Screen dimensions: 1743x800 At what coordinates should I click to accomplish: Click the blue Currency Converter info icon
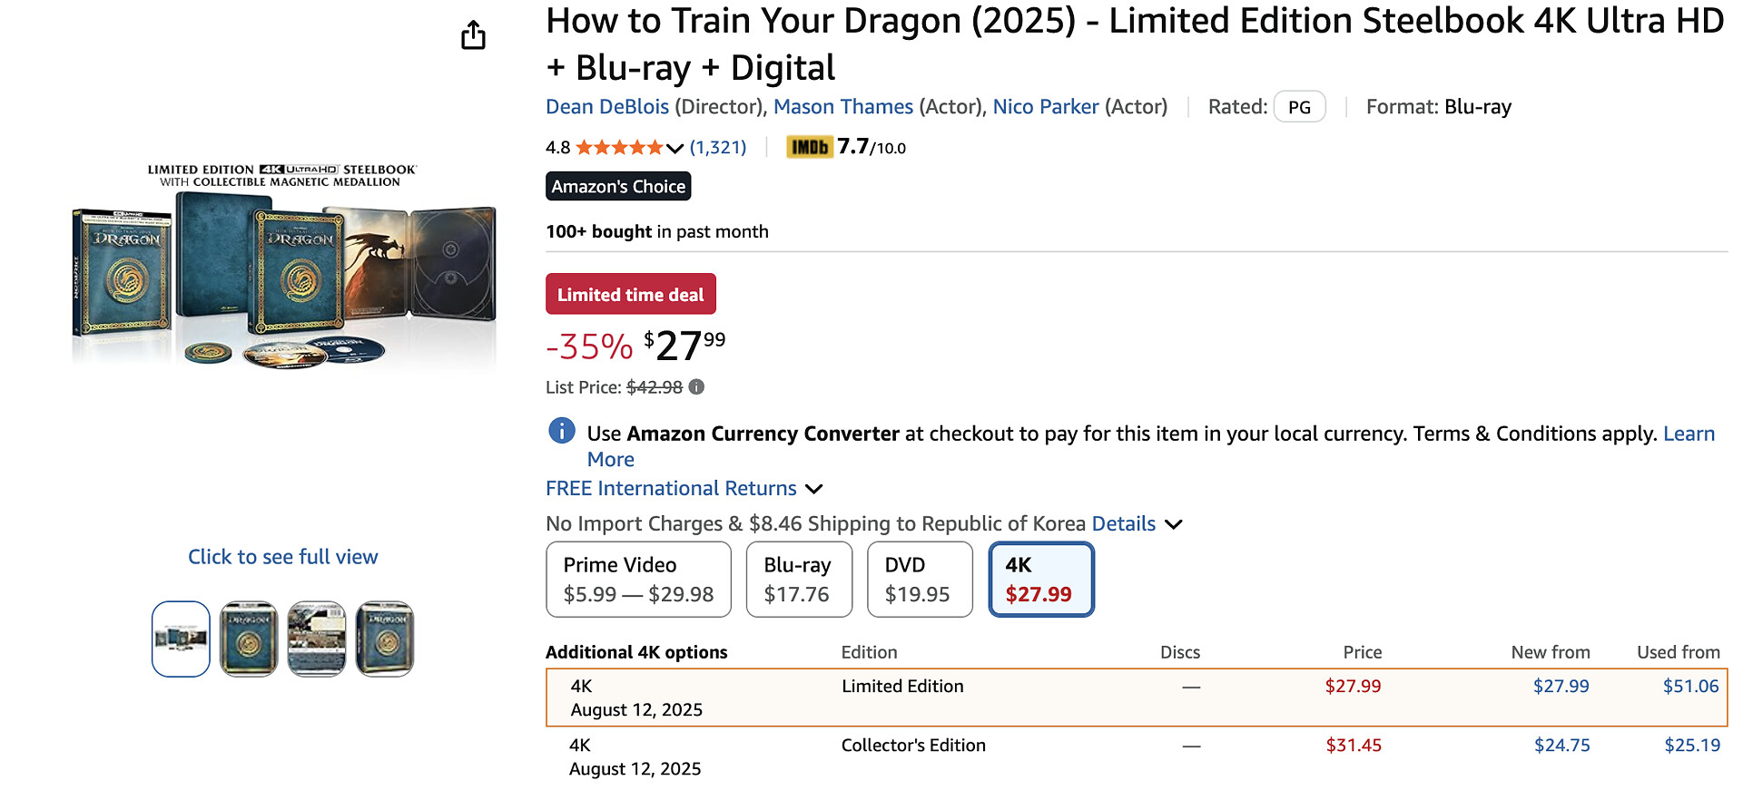tap(562, 431)
